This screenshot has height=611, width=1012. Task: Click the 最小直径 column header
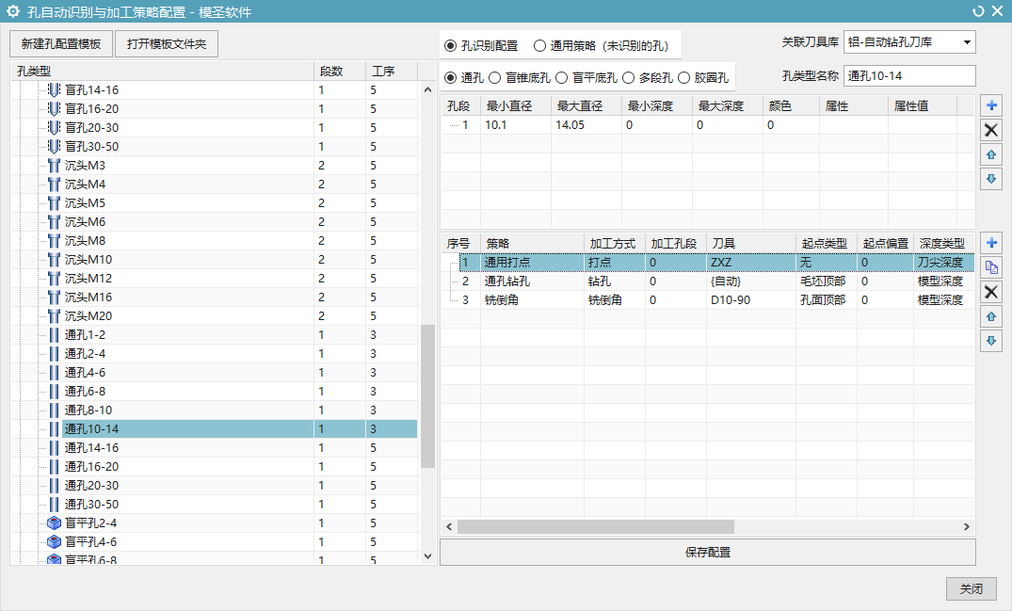(516, 105)
